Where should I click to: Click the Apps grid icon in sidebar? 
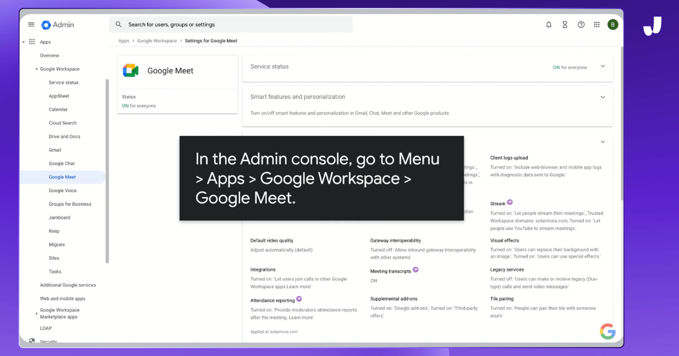pos(32,42)
